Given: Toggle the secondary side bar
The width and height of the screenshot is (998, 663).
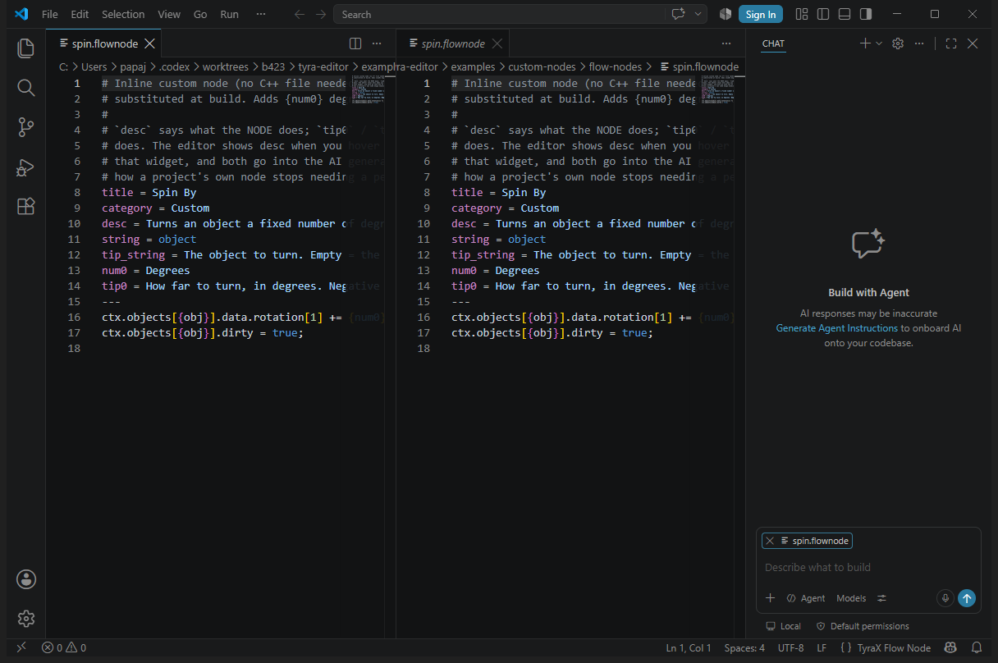Looking at the screenshot, I should tap(866, 14).
